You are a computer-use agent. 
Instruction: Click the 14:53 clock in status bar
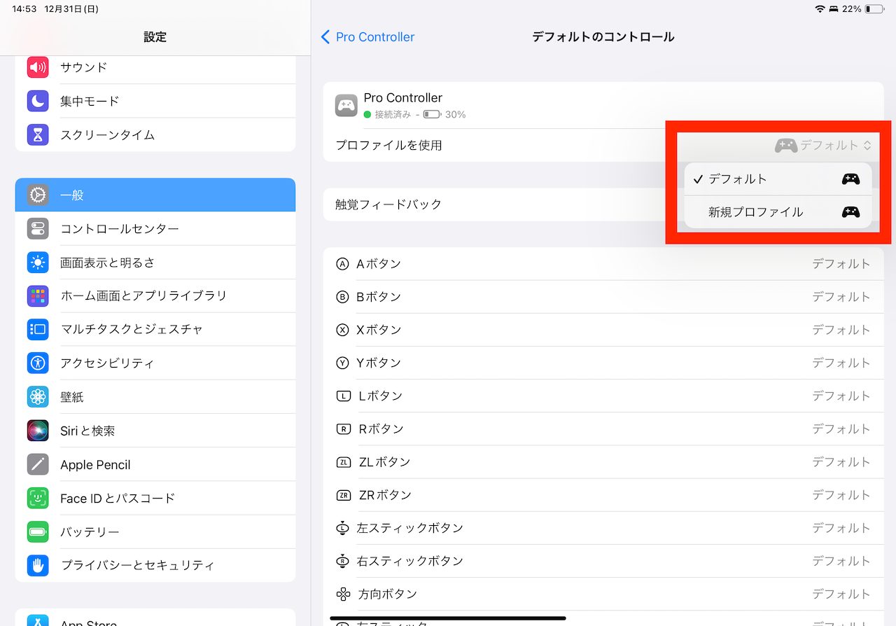24,9
